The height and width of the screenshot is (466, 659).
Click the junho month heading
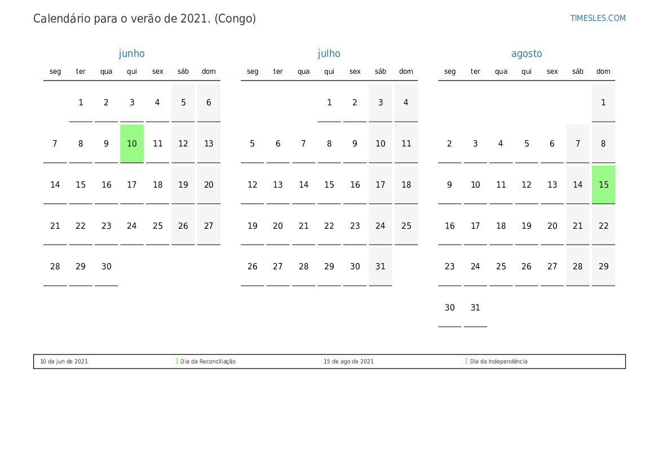(131, 54)
